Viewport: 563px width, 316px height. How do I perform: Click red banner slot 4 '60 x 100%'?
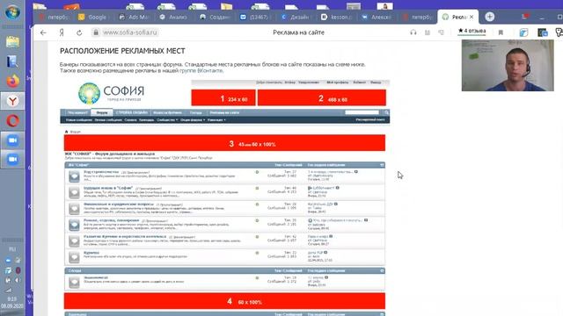tap(224, 301)
